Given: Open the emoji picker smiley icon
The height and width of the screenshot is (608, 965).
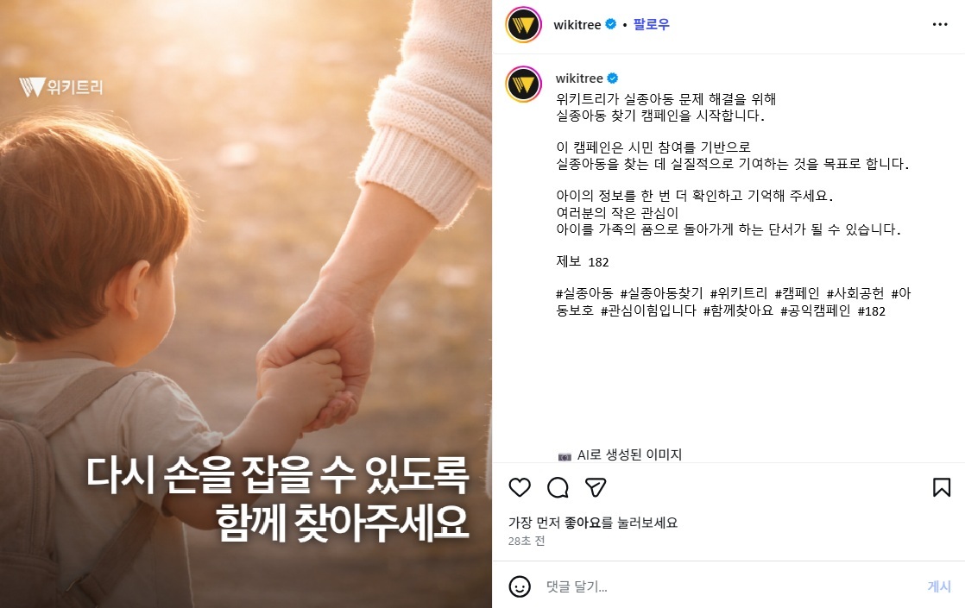Looking at the screenshot, I should click(520, 586).
